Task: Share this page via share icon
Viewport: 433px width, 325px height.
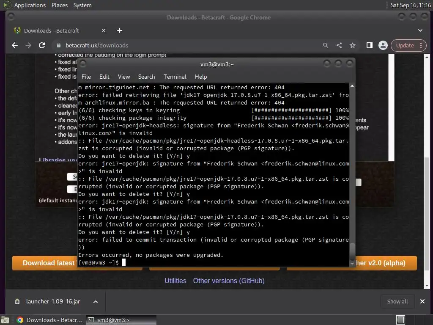Action: (x=339, y=45)
